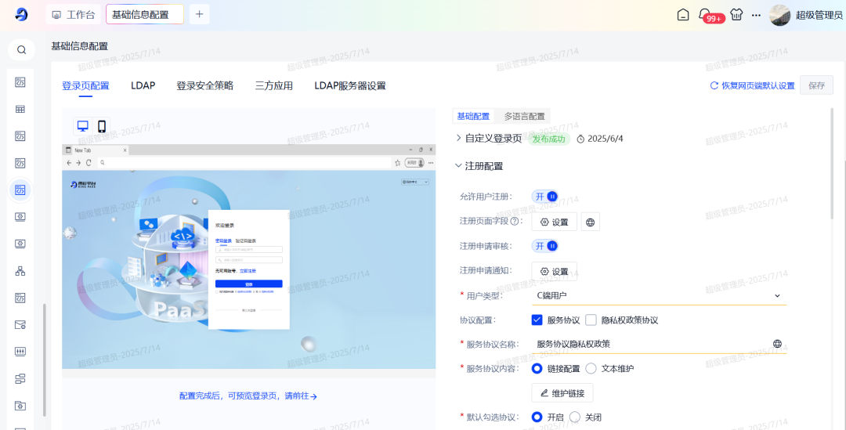The height and width of the screenshot is (430, 846).
Task: Click restore web default settings link
Action: click(x=752, y=85)
